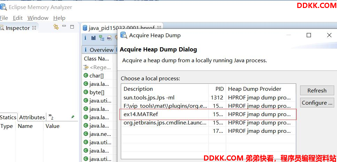Viewport: 337px width, 162px height.
Task: Click the PID 1312 cell
Action: [x=217, y=98]
